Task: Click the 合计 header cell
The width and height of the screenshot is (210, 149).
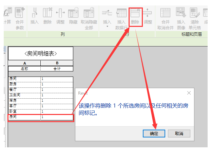Action: [57, 69]
